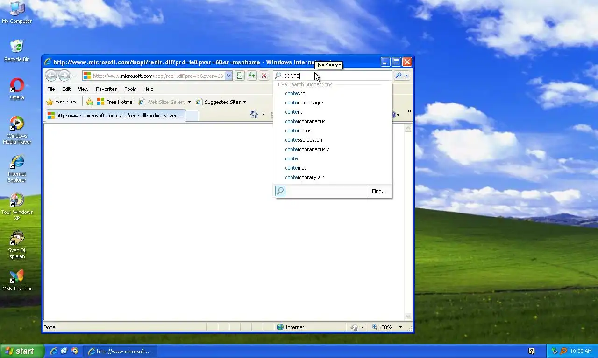Click the Internet security zone indicator
Image resolution: width=598 pixels, height=358 pixels.
coord(290,327)
